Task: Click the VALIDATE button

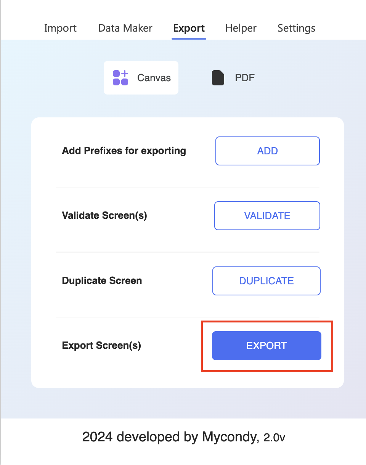Action: (x=267, y=216)
